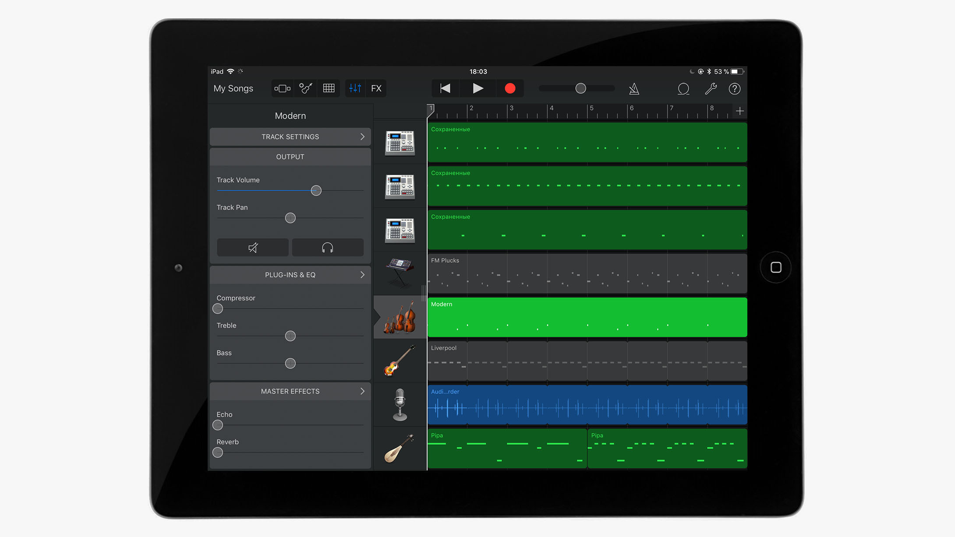955x537 pixels.
Task: Expand the Track Settings section
Action: [290, 137]
